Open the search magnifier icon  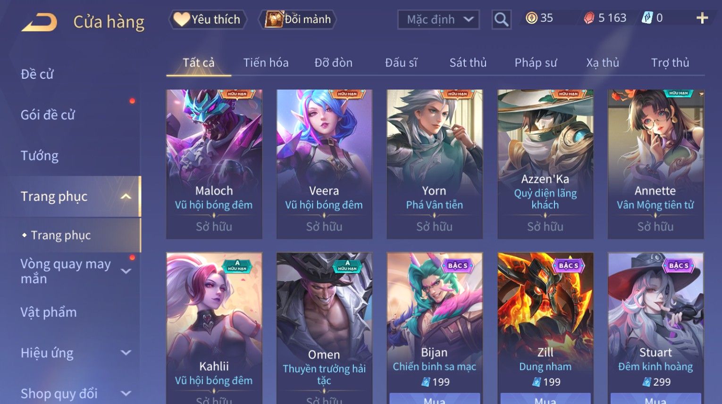point(501,19)
